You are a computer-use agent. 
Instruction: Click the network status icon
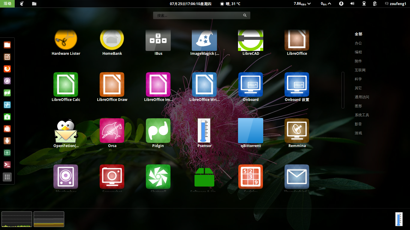(364, 4)
